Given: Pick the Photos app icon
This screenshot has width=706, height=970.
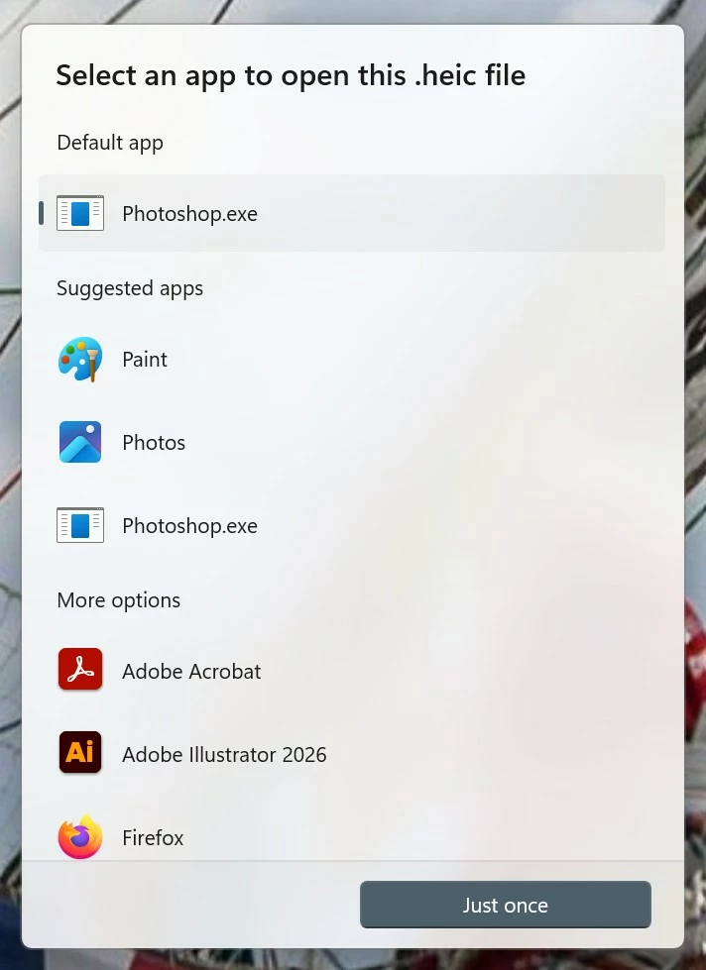Looking at the screenshot, I should pos(80,442).
